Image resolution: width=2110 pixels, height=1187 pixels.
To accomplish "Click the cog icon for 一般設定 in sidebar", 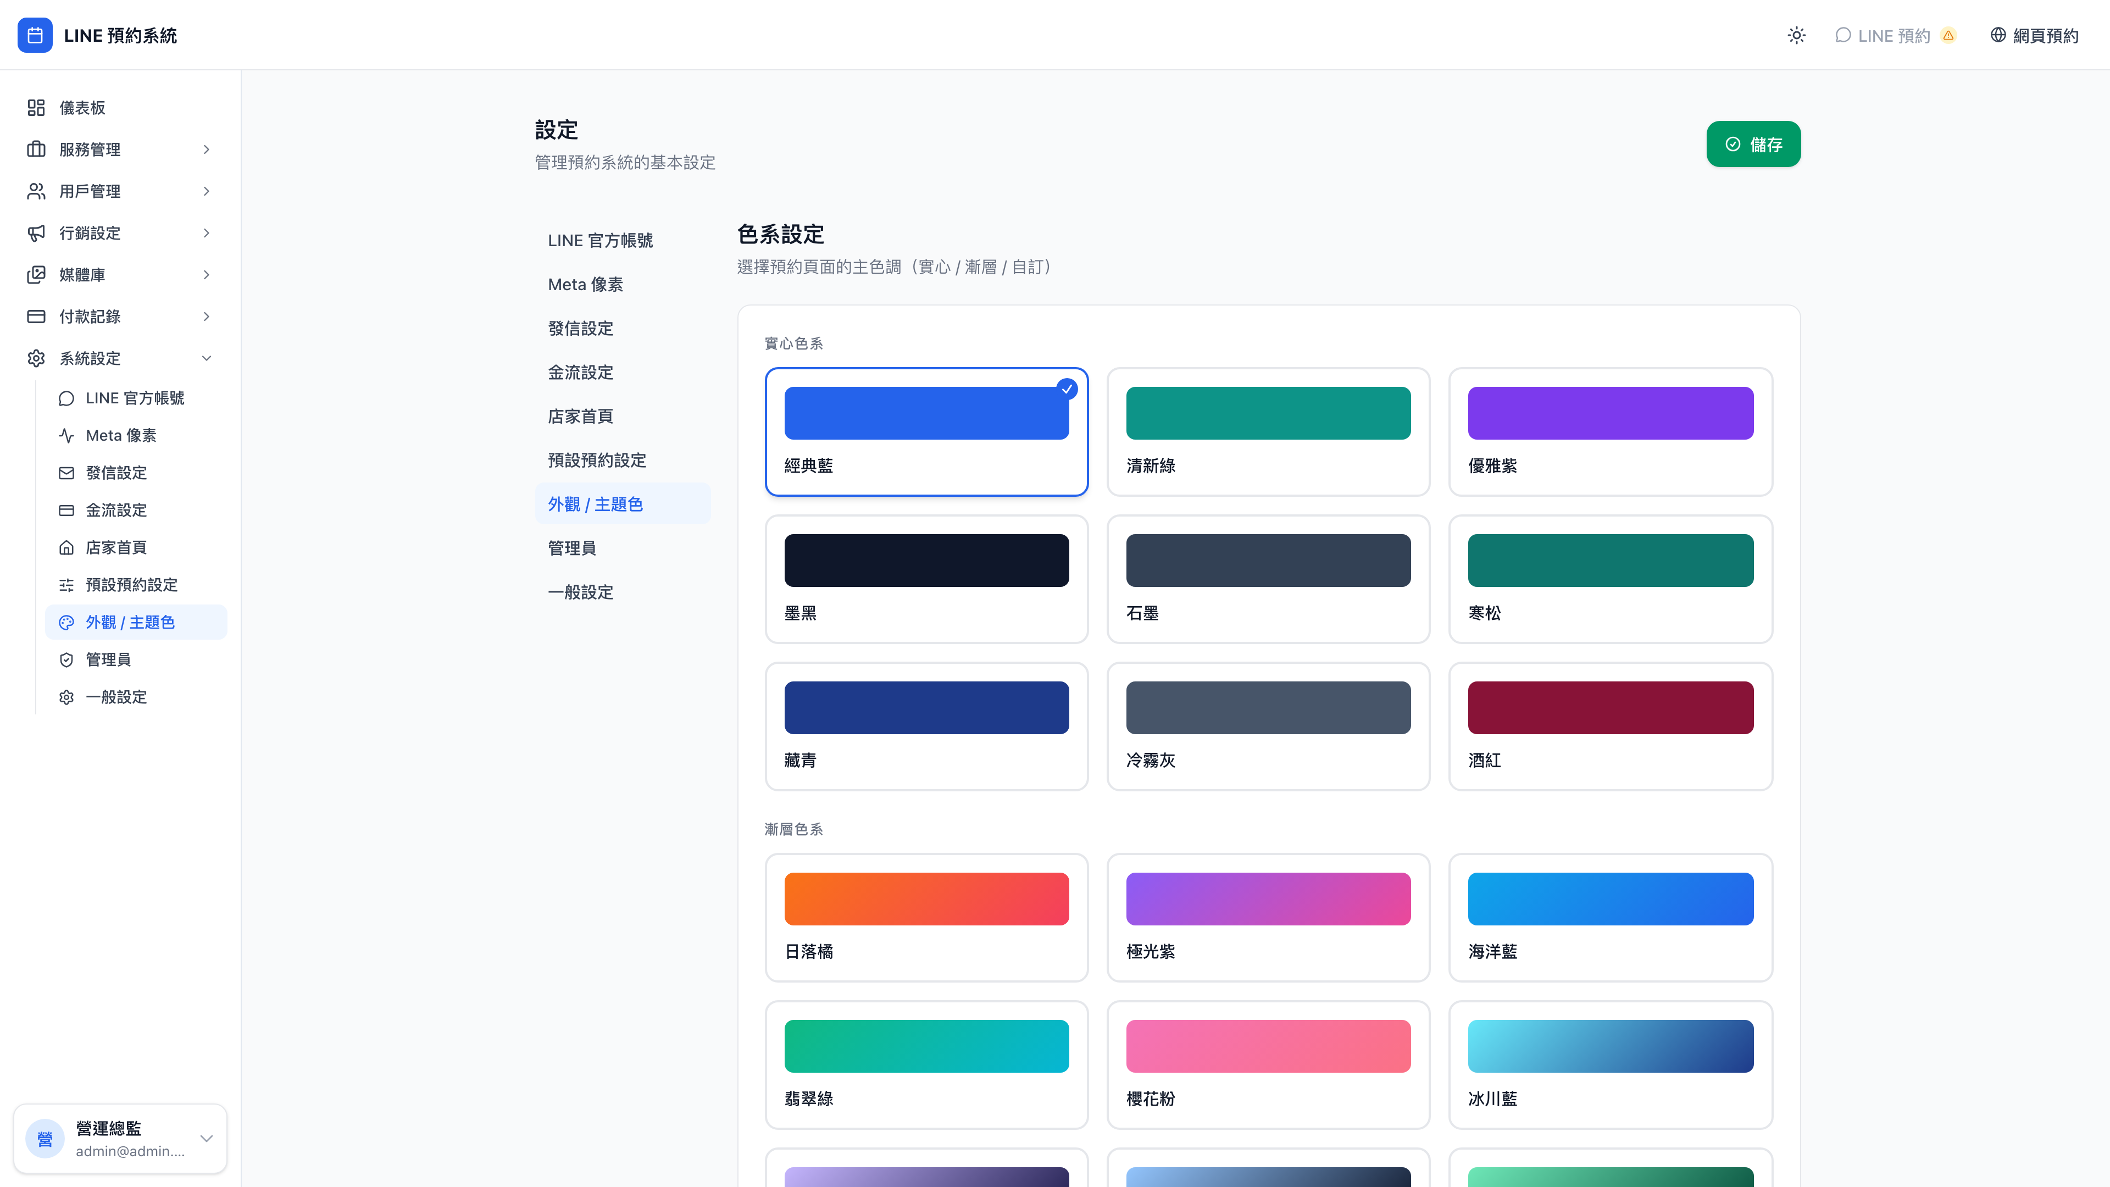I will [66, 697].
